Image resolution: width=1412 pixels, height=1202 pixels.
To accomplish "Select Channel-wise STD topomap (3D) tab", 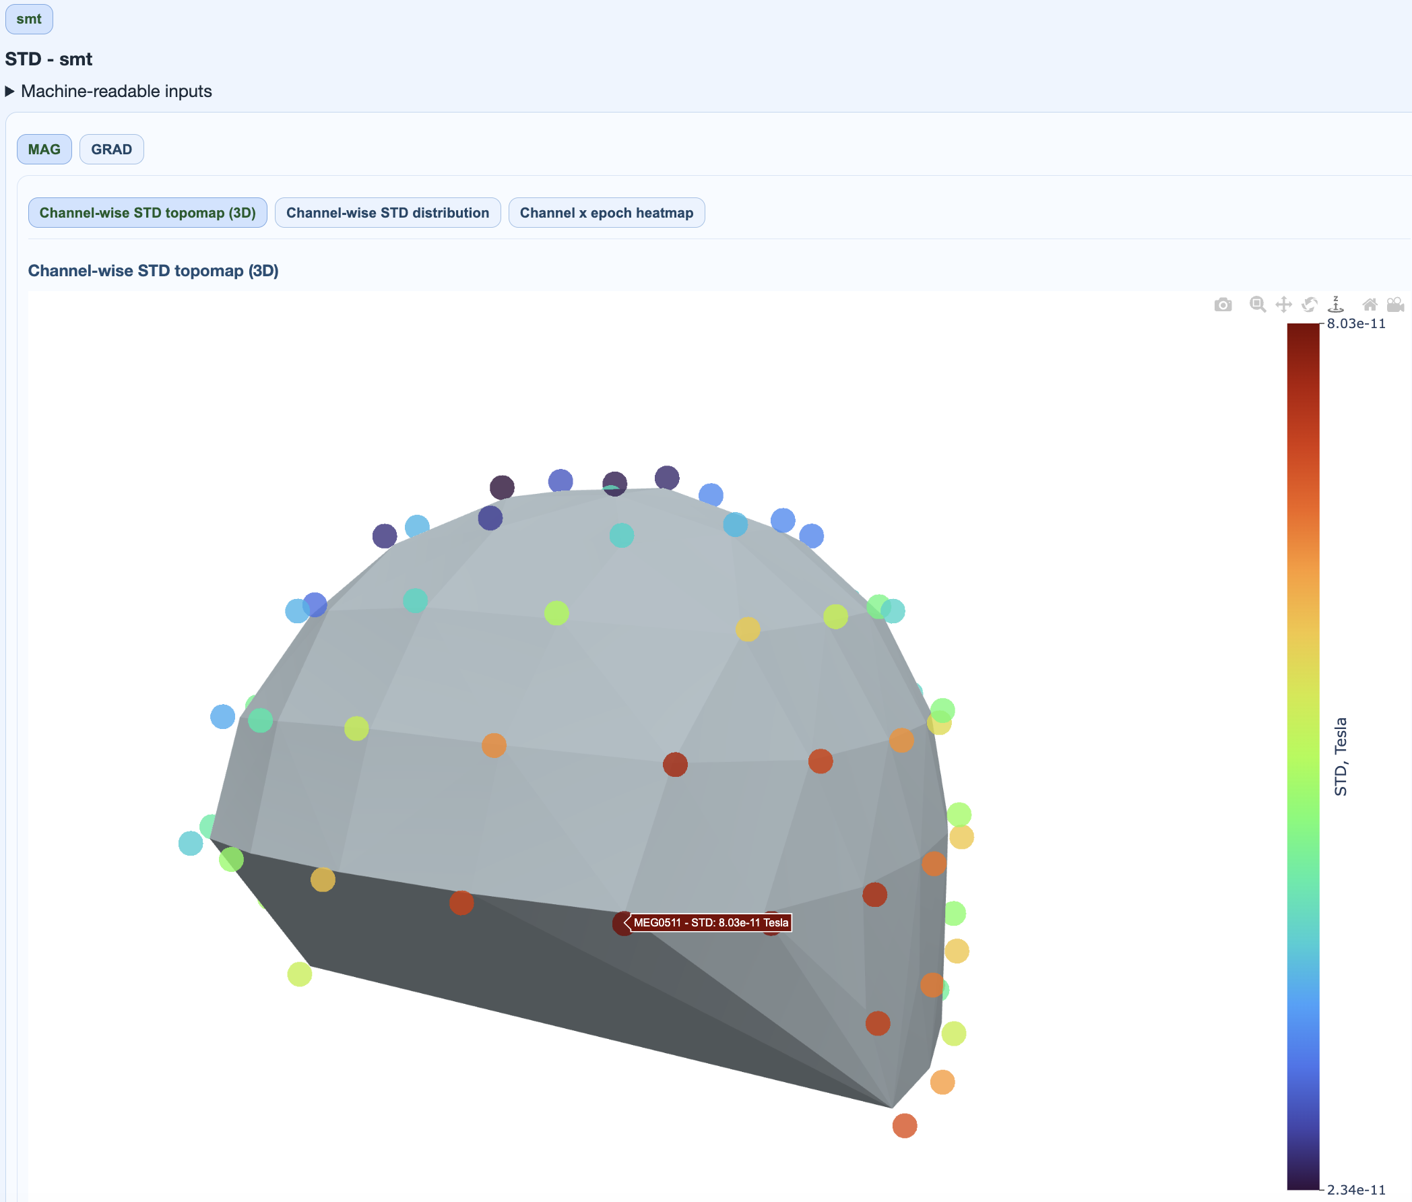I will [x=147, y=213].
